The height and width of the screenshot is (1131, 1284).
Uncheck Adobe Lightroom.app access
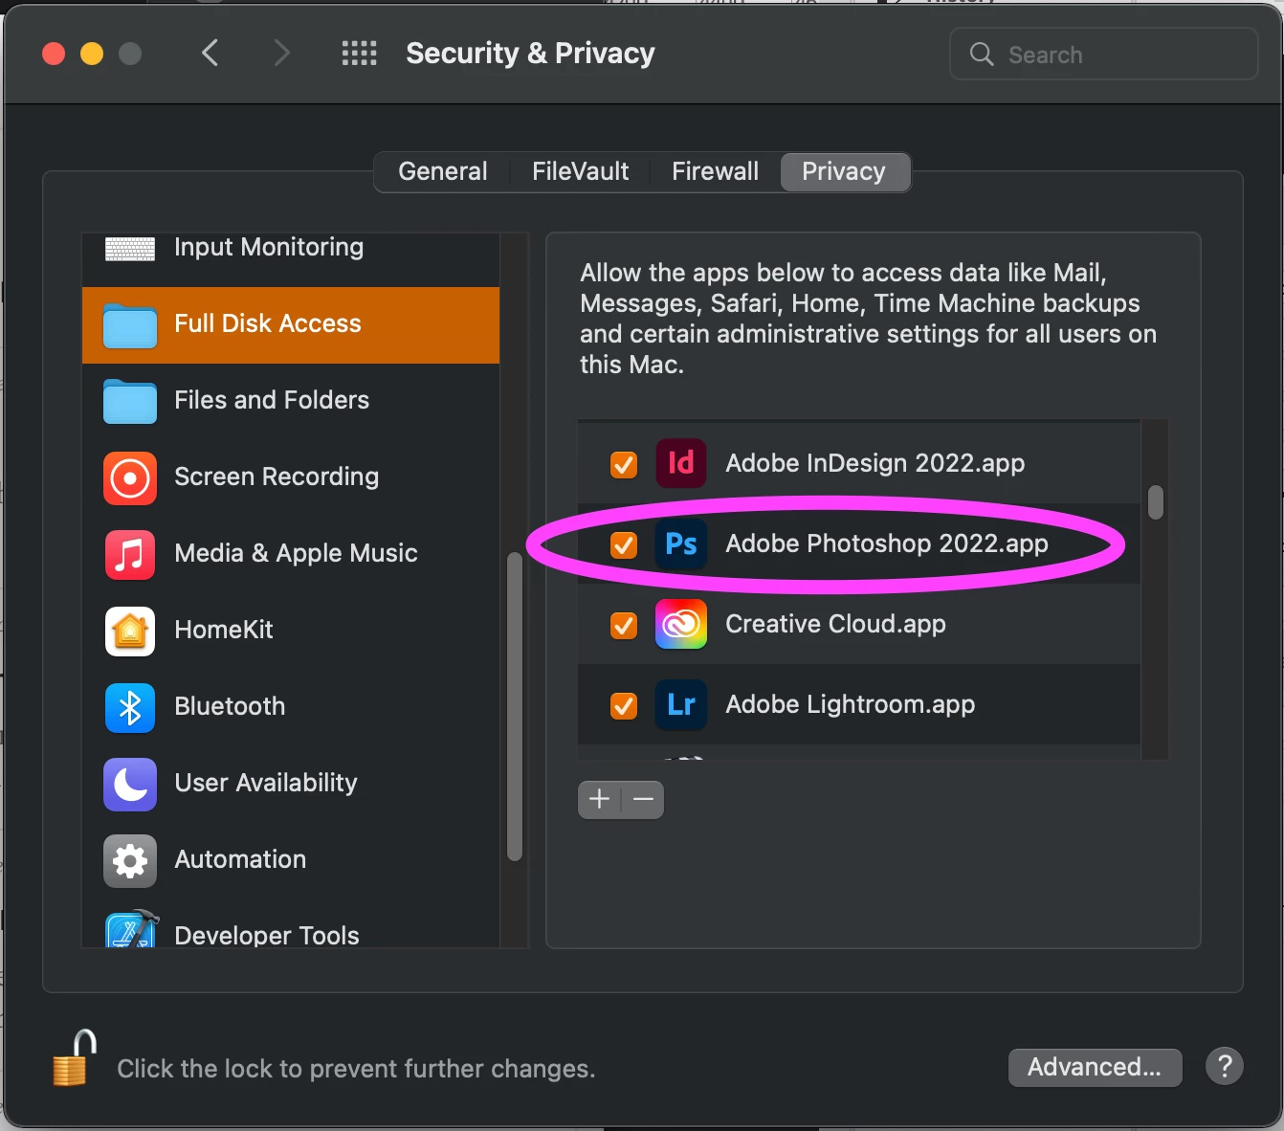coord(624,705)
